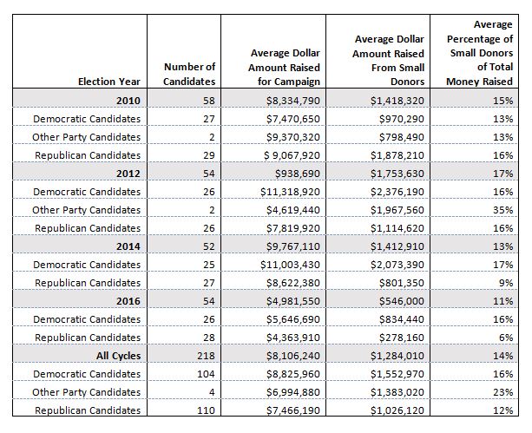Viewport: 532px width, 433px height.
Task: Select the $938,690 cell in 2012 row
Action: (x=297, y=174)
